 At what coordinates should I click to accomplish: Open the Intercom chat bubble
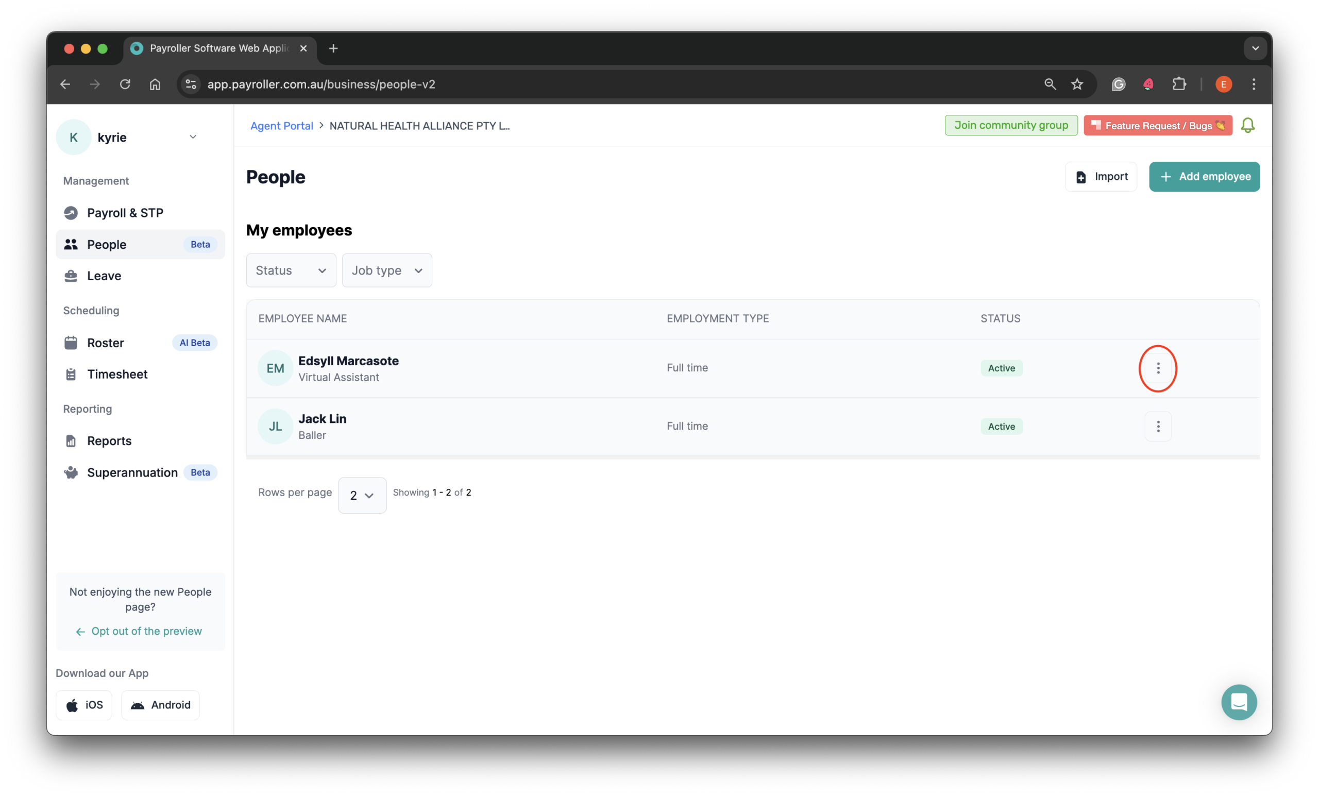pos(1239,702)
